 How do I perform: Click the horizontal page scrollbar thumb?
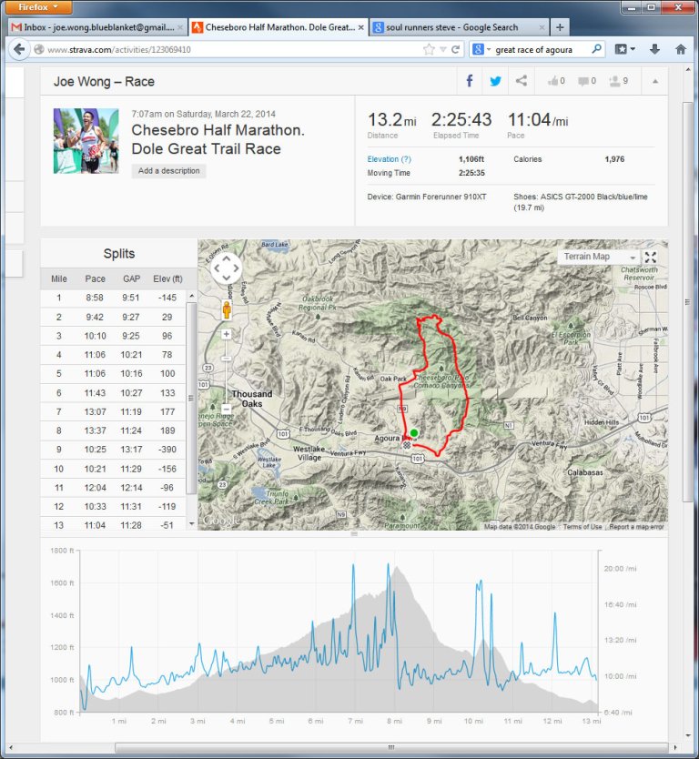(x=391, y=747)
